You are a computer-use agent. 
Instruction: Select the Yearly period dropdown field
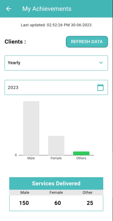point(56,63)
